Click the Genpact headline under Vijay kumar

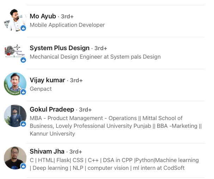(x=41, y=89)
